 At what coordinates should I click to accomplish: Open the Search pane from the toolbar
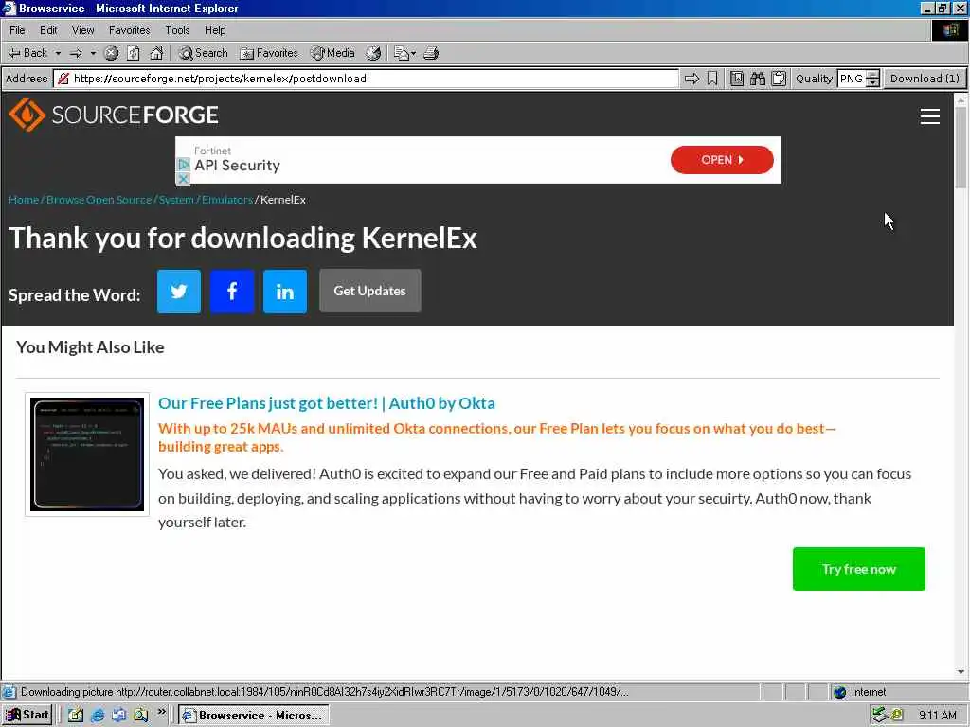pyautogui.click(x=204, y=53)
